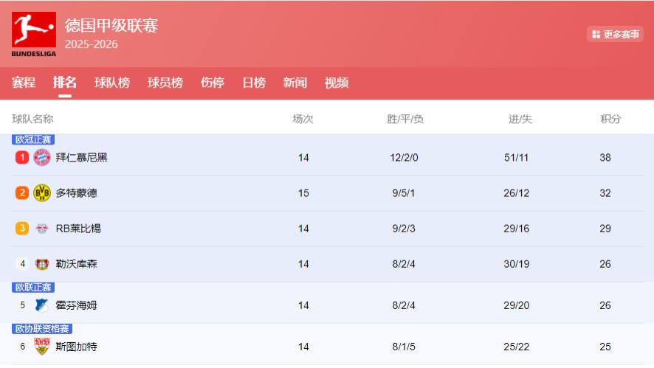Click Dortmund's goals 26/12

click(517, 193)
